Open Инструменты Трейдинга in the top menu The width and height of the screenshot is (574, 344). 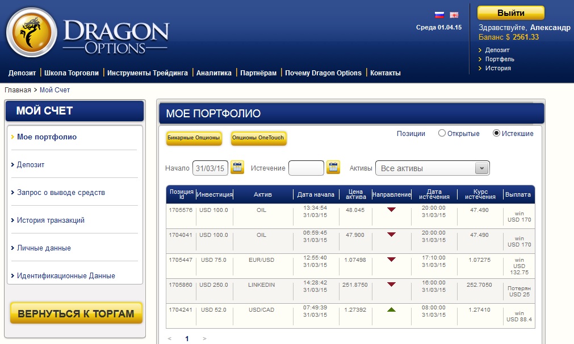tap(147, 73)
